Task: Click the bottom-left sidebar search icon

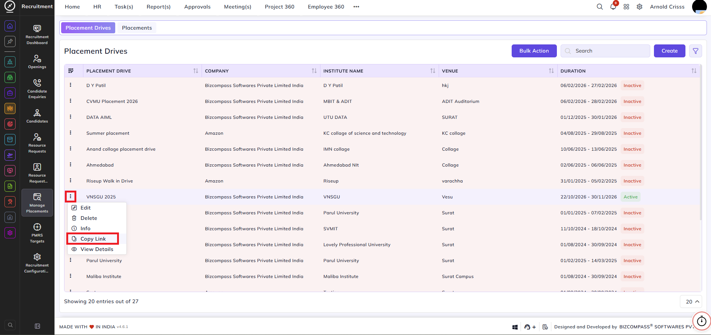Action: (x=10, y=325)
